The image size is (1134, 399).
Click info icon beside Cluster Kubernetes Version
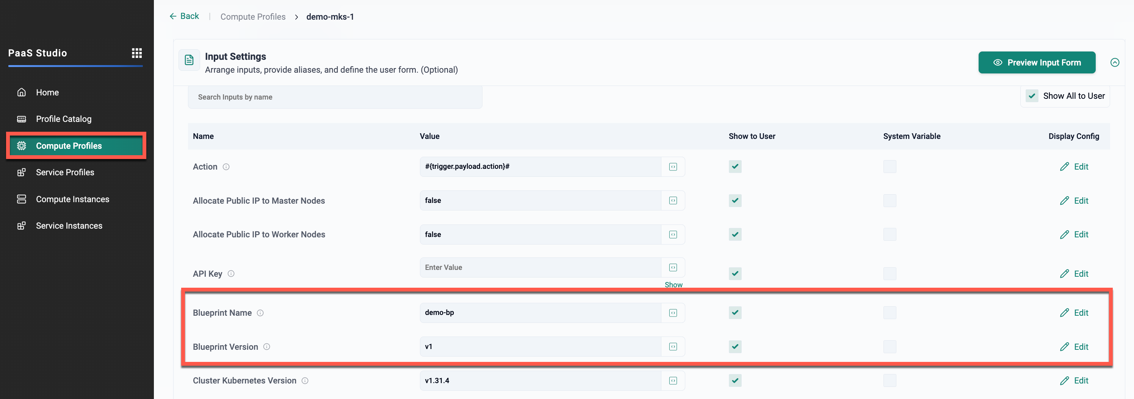305,380
